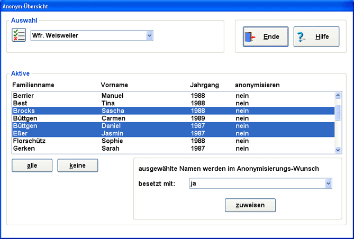Click the checklist icon beside Auswahl dropdown
This screenshot has height=239, width=354.
pos(19,35)
